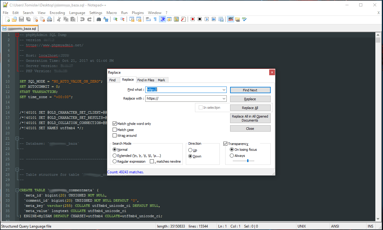This screenshot has height=230, width=383.
Task: Select Regular expression search mode
Action: [115, 161]
